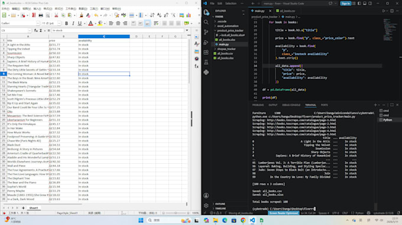Click yellow background color swatch
This screenshot has width=402, height=225.
100,23
